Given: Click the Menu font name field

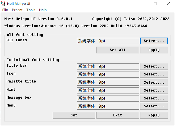Looking at the screenshot, I should coord(108,106).
